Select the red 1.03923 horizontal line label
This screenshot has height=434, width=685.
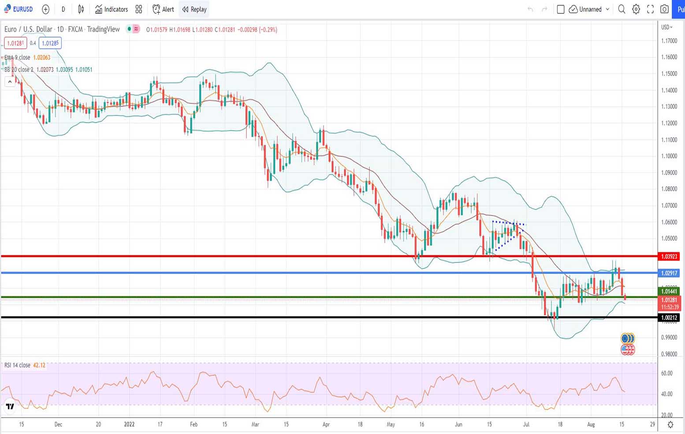(x=669, y=256)
